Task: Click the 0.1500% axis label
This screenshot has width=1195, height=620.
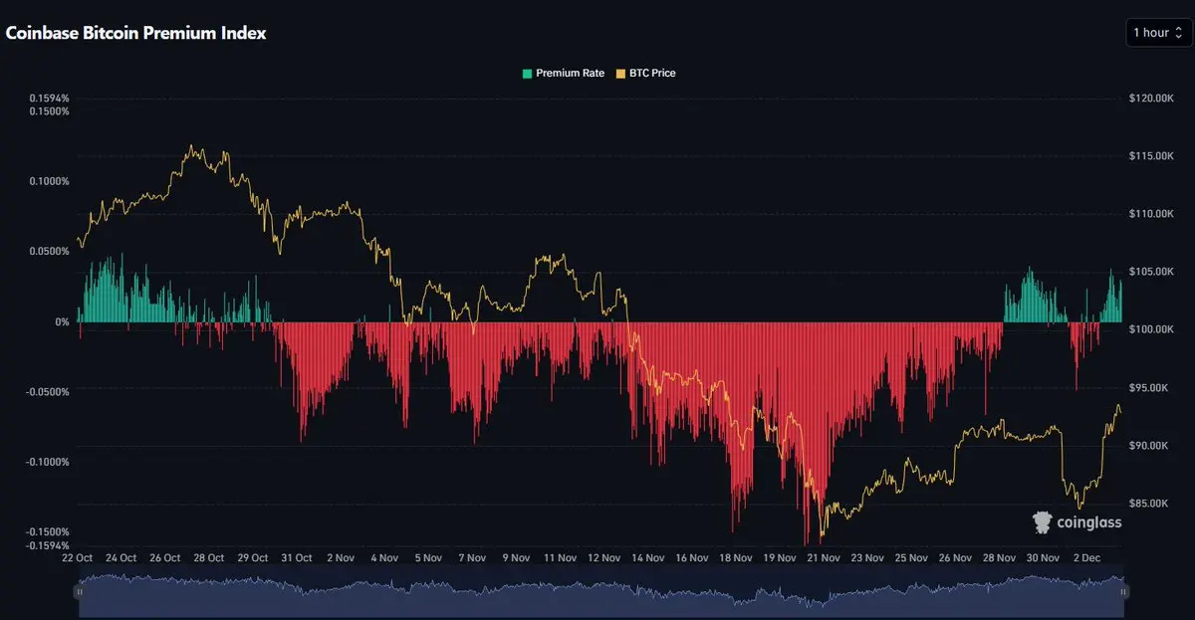Action: pos(49,110)
